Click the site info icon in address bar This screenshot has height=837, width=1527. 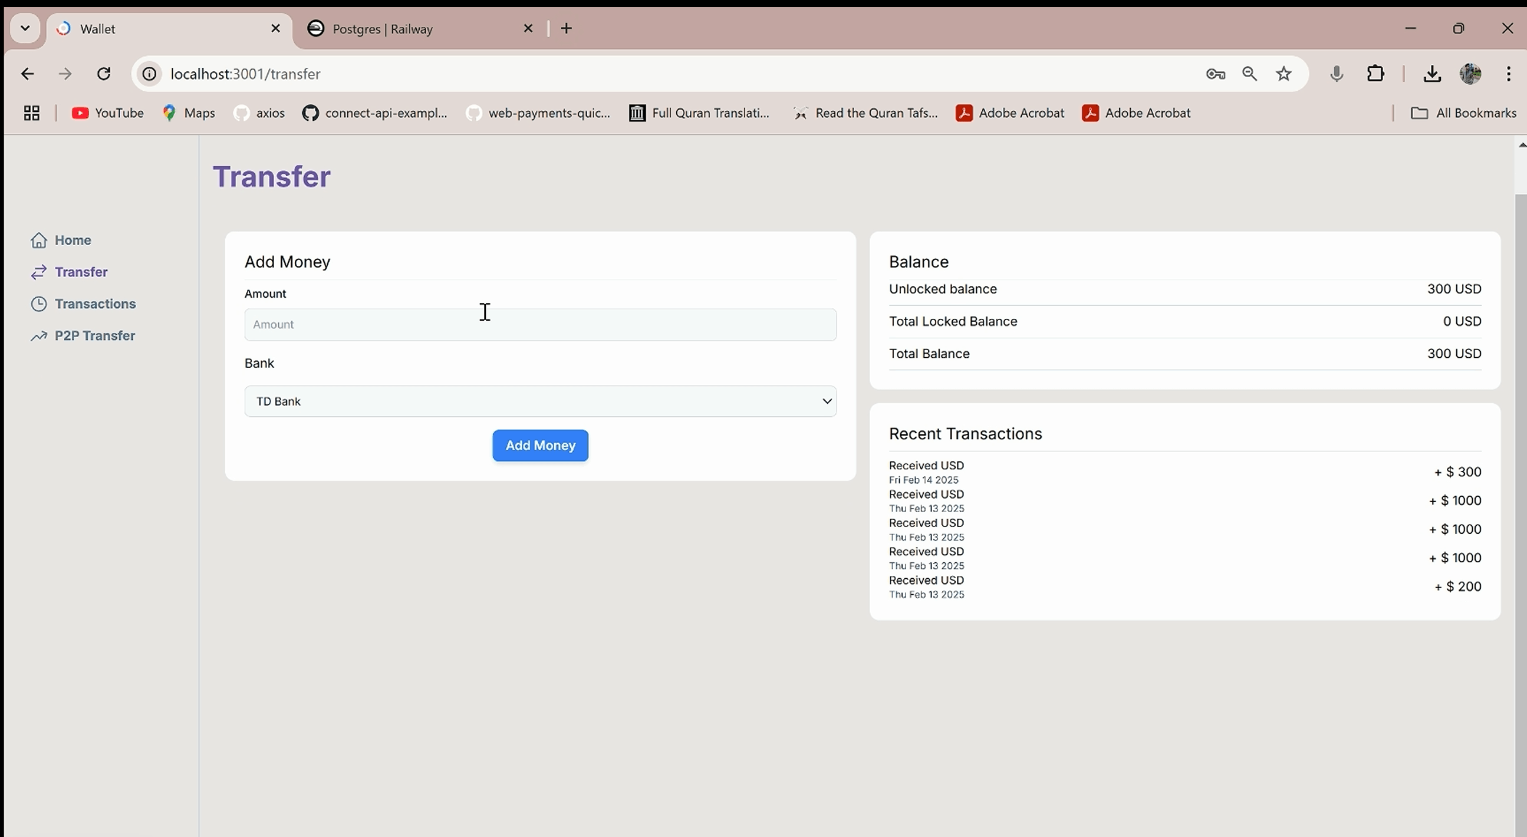point(149,74)
